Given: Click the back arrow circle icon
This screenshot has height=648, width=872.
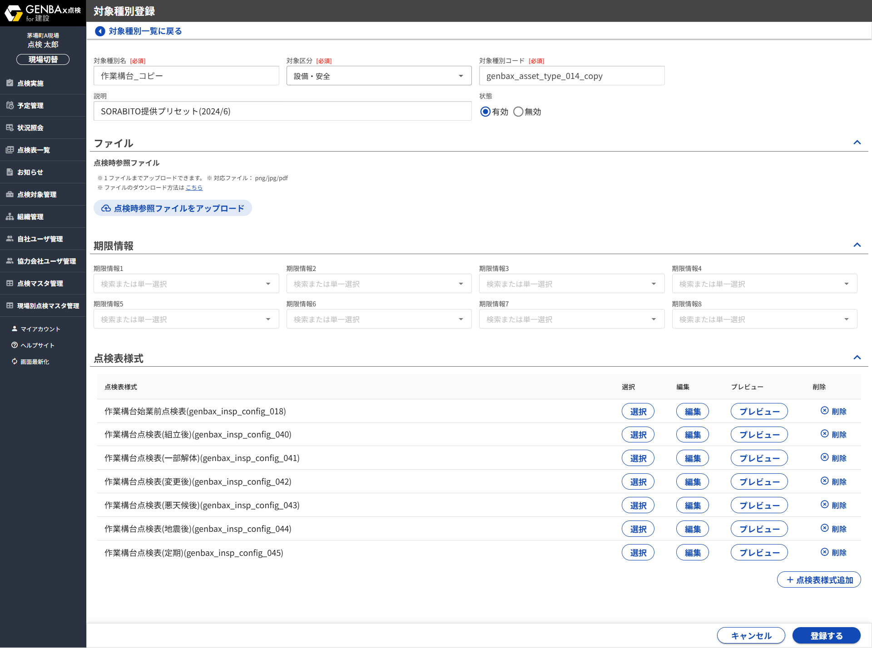Looking at the screenshot, I should point(100,31).
